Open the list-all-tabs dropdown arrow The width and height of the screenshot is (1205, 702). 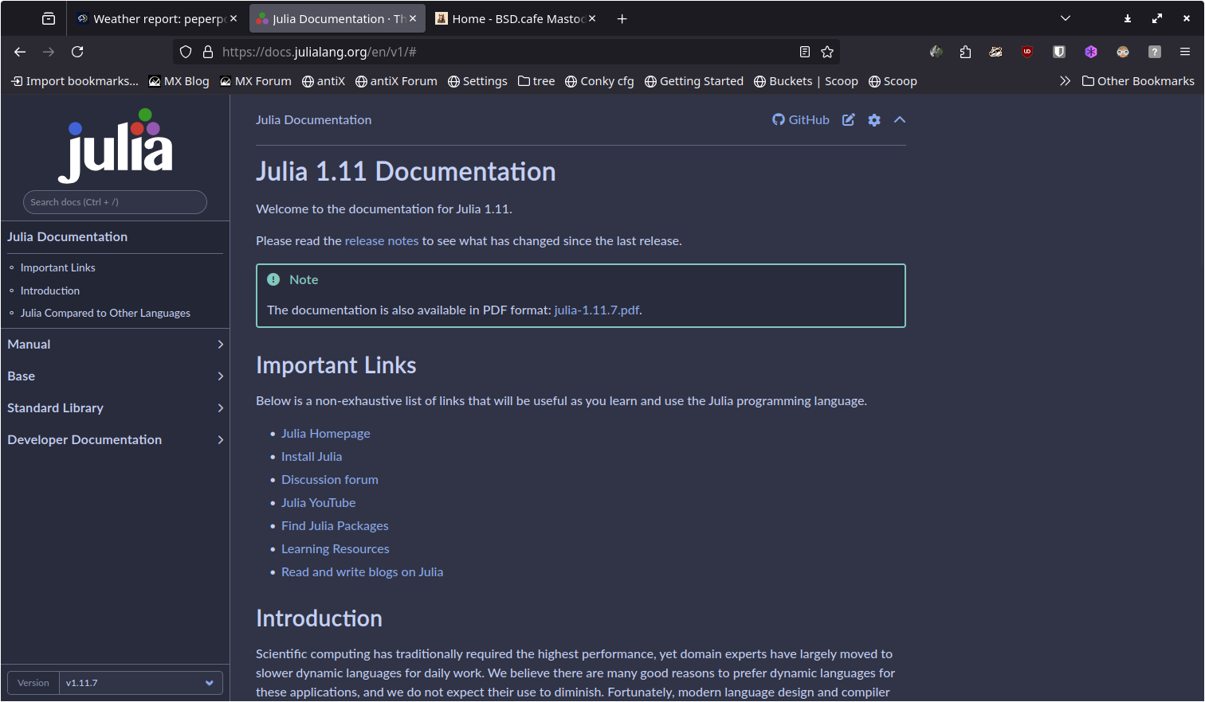pos(1066,18)
